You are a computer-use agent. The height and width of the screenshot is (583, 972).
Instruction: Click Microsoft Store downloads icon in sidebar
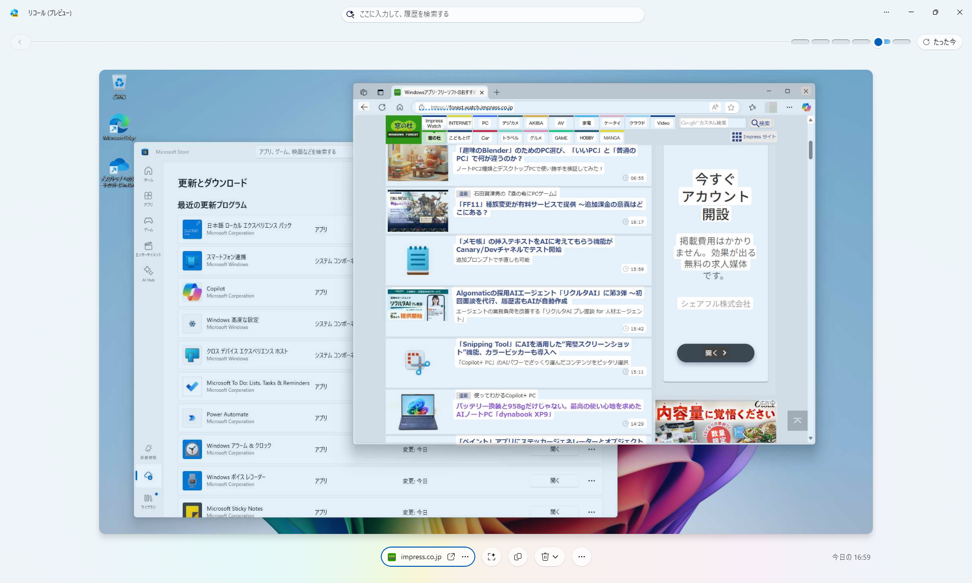[148, 476]
